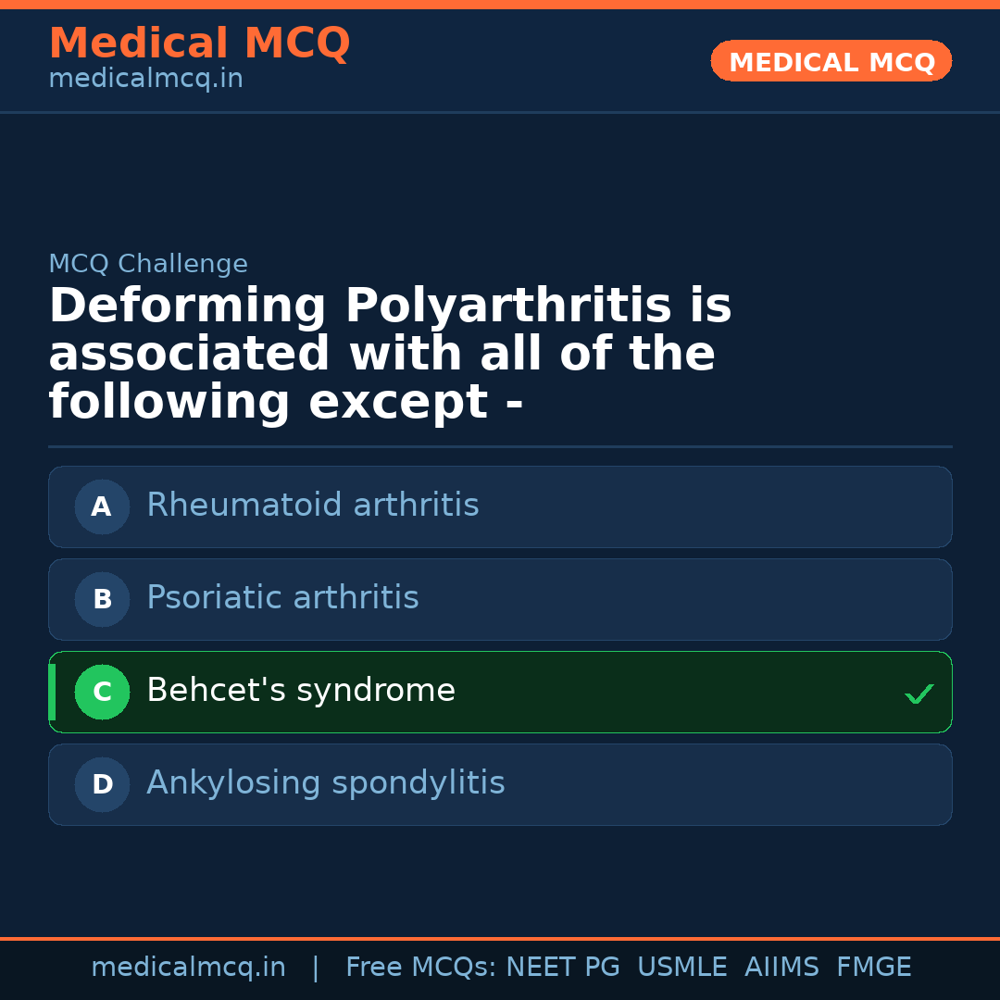Click the Deforming Polyarthritis question text
This screenshot has height=1000, width=1000.
(389, 354)
